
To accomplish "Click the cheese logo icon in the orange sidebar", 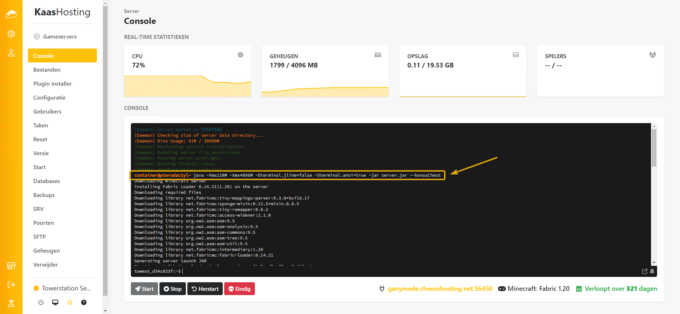I will (11, 14).
